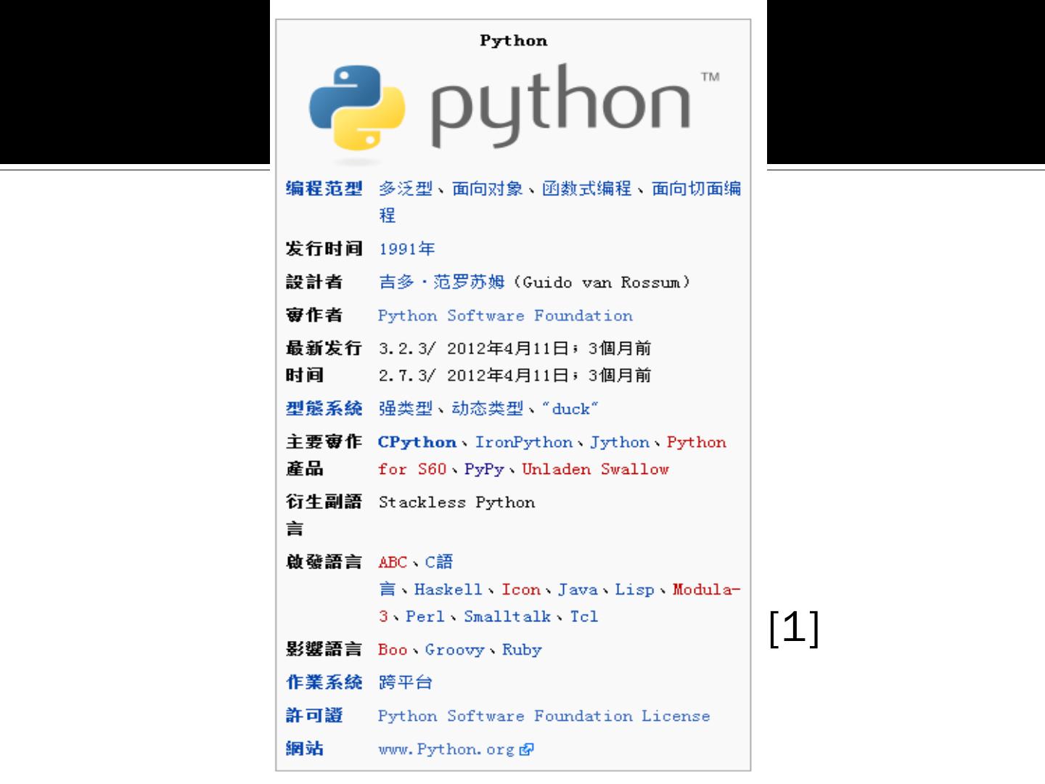Open the Groovy link
Screen dimensions: 1045x784
pos(454,650)
